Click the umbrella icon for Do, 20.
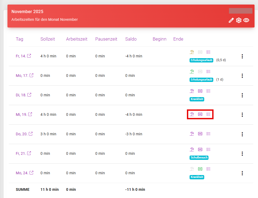 point(192,134)
